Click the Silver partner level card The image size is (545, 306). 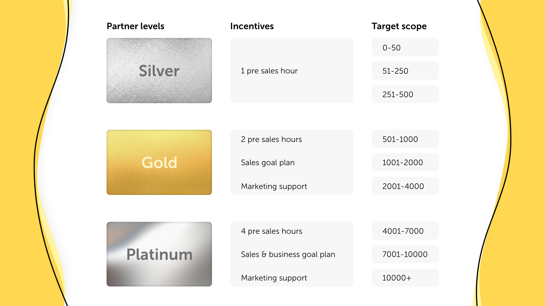[x=159, y=71]
